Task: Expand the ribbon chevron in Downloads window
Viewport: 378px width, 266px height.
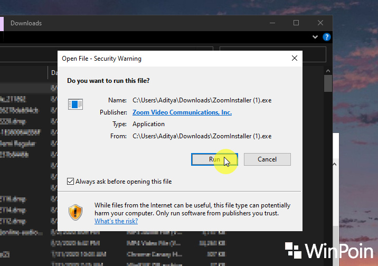Action: point(315,37)
